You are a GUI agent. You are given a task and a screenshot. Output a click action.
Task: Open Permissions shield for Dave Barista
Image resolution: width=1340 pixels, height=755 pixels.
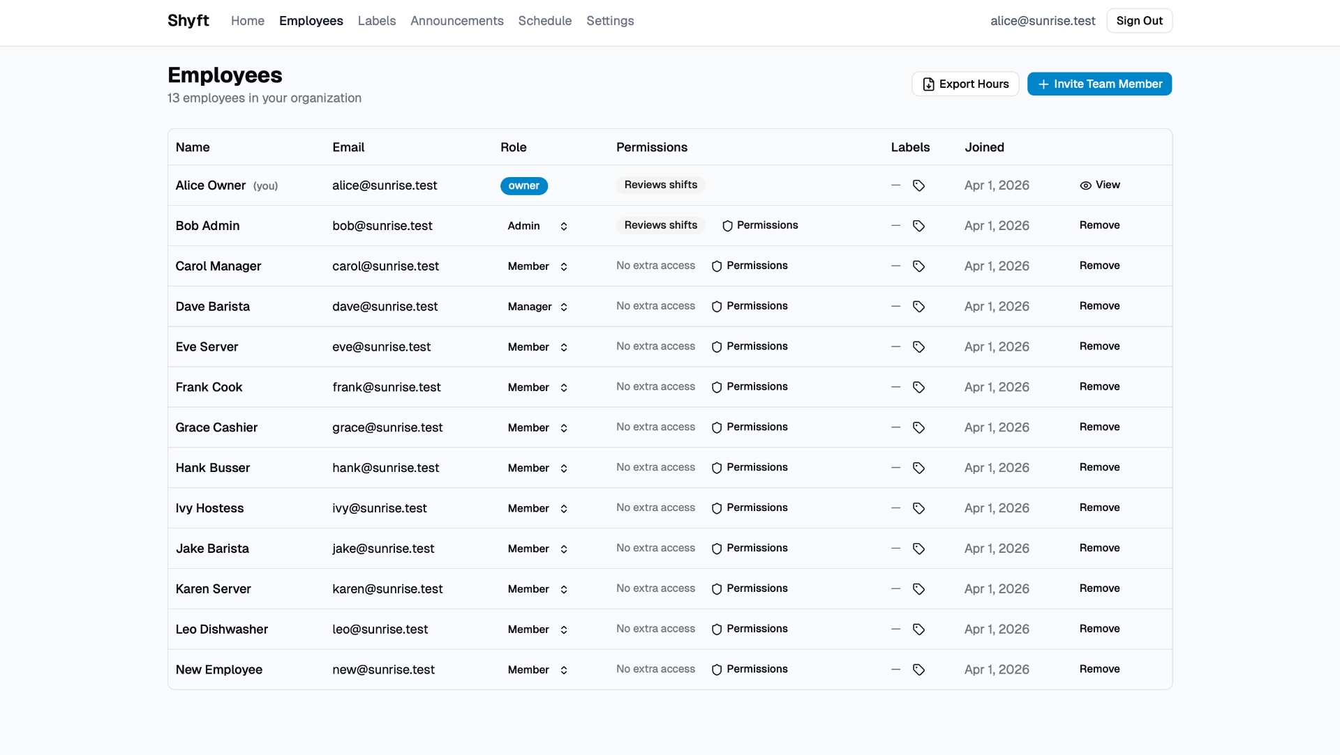pyautogui.click(x=750, y=306)
